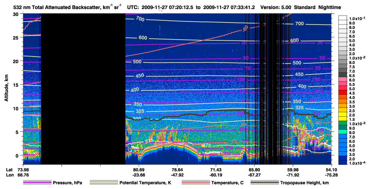The width and height of the screenshot is (368, 189).
Task: Click the 'Lat' row label
Action: click(x=9, y=169)
